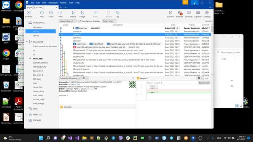Click the Pull toolbar icon
This screenshot has width=253, height=142.
tap(42, 14)
